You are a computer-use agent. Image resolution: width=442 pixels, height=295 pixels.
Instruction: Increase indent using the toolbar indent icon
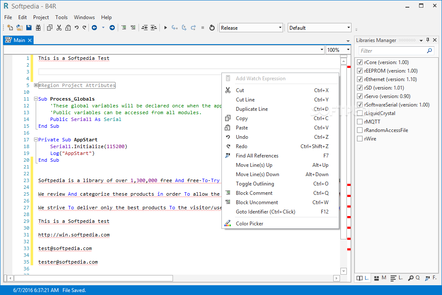(153, 28)
